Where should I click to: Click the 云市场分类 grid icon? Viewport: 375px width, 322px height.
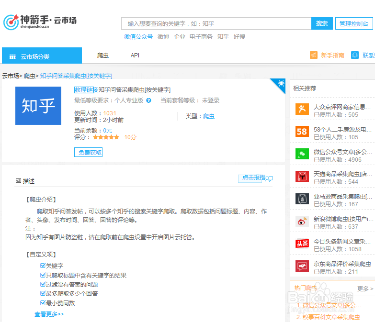[x=12, y=56]
